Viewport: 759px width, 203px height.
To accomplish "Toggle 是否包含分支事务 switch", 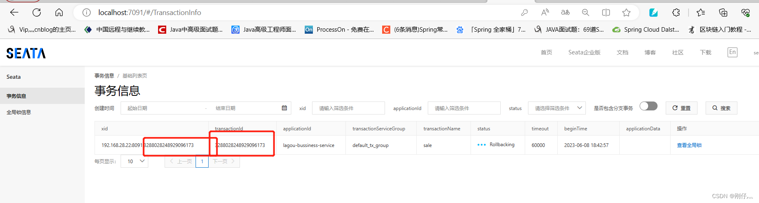I will 648,106.
